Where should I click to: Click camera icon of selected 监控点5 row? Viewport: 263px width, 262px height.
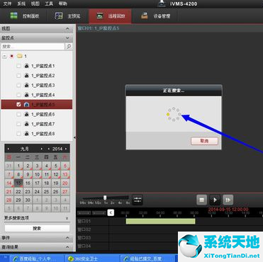coord(26,104)
